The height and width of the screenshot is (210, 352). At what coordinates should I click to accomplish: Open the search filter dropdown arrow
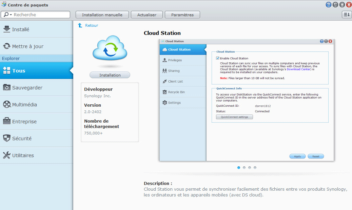[11, 15]
